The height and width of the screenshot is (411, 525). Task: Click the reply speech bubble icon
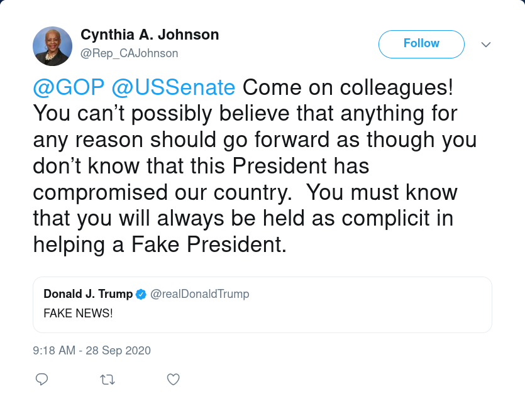click(42, 380)
